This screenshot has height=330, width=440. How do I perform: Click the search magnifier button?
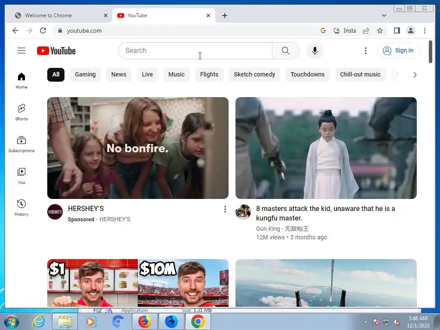(285, 51)
